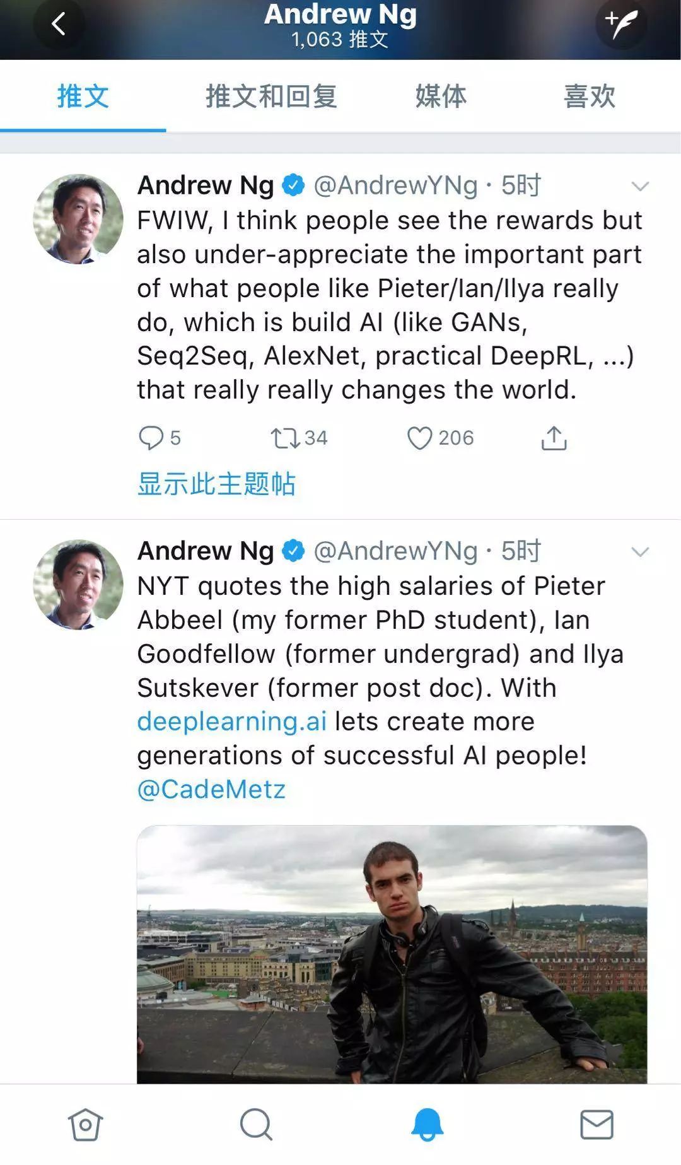The height and width of the screenshot is (1165, 681).
Task: Go to the Home tab icon
Action: pyautogui.click(x=85, y=1124)
